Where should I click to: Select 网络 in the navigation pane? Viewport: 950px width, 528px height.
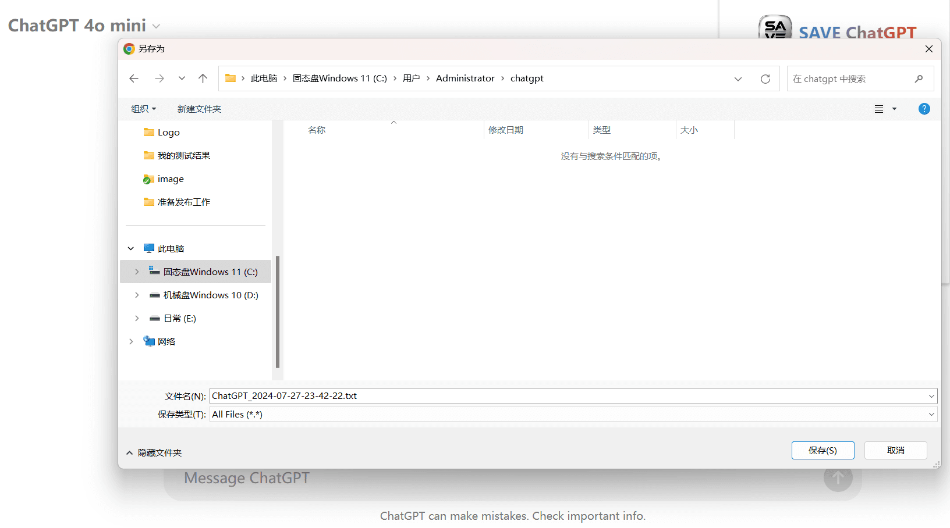pos(159,341)
